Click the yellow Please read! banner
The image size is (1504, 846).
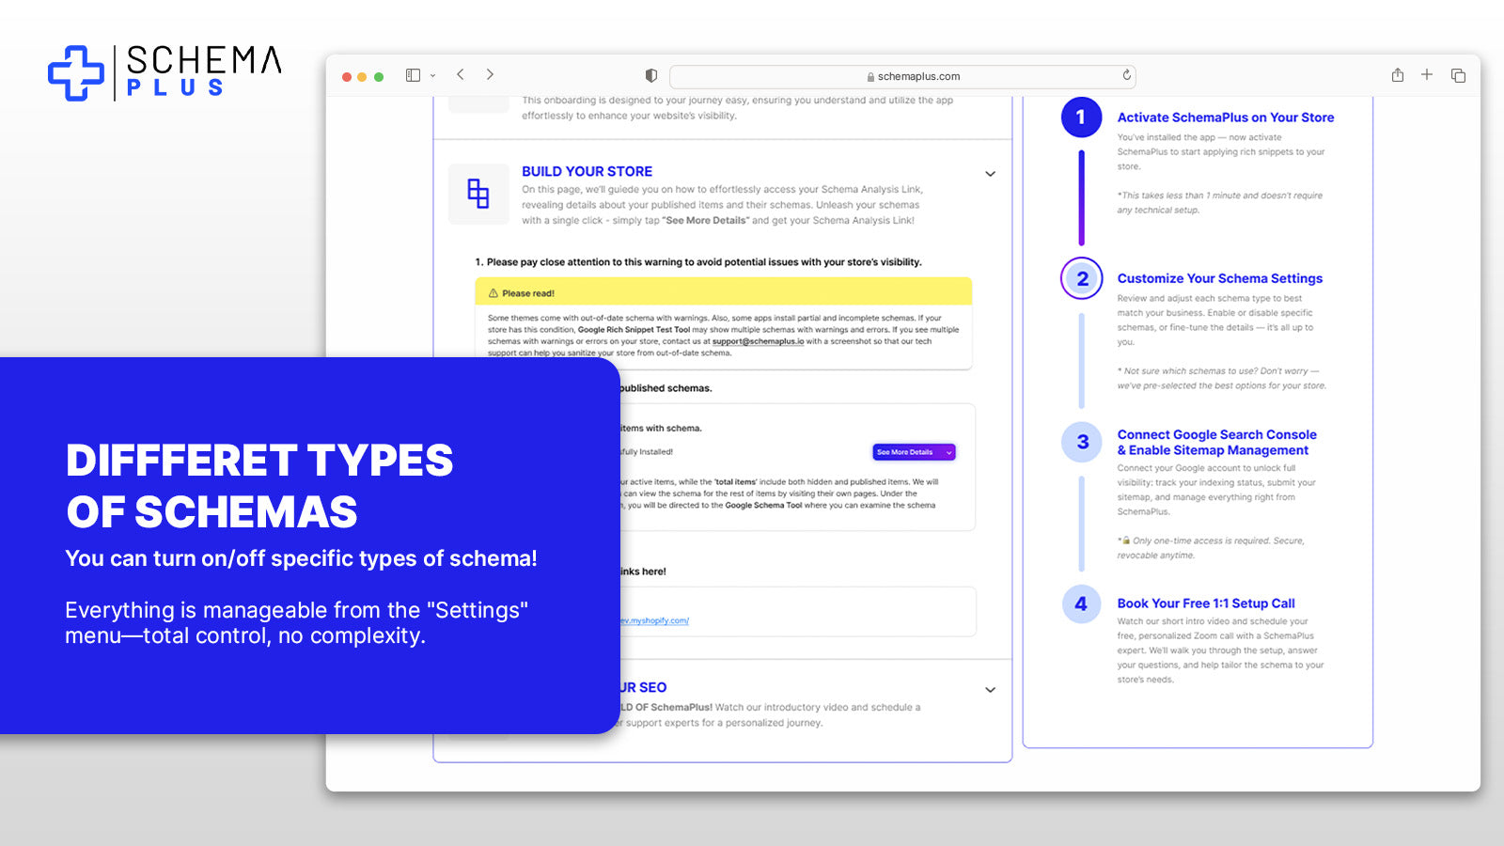[x=723, y=291]
